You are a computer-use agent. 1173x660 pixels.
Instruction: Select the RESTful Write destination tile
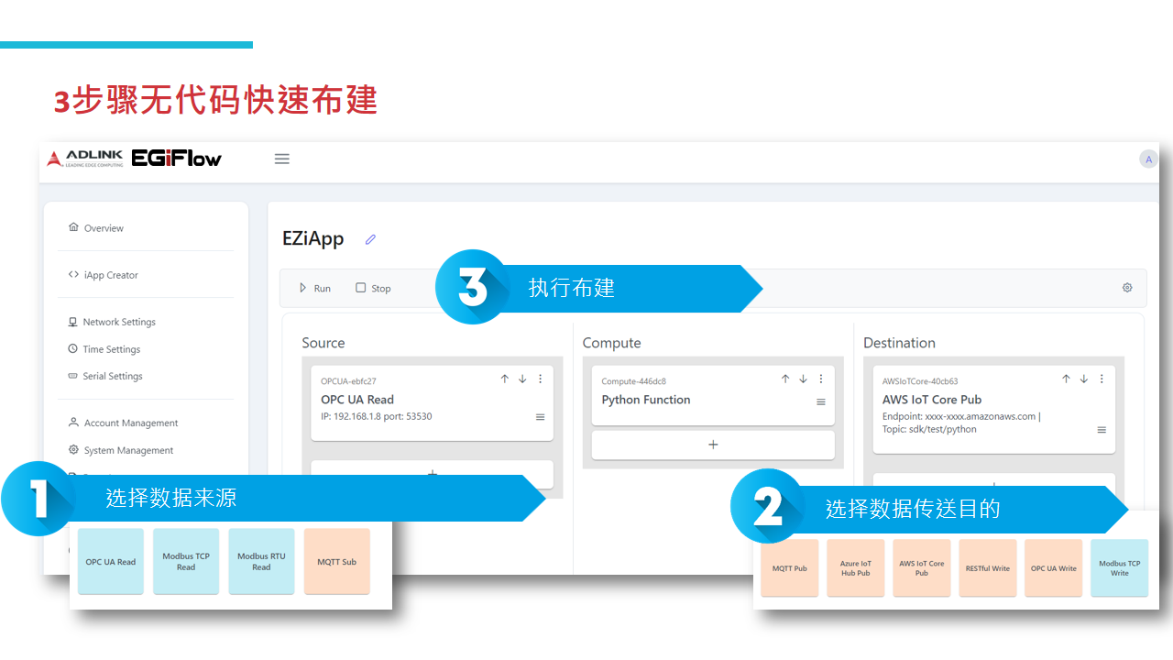coord(987,568)
